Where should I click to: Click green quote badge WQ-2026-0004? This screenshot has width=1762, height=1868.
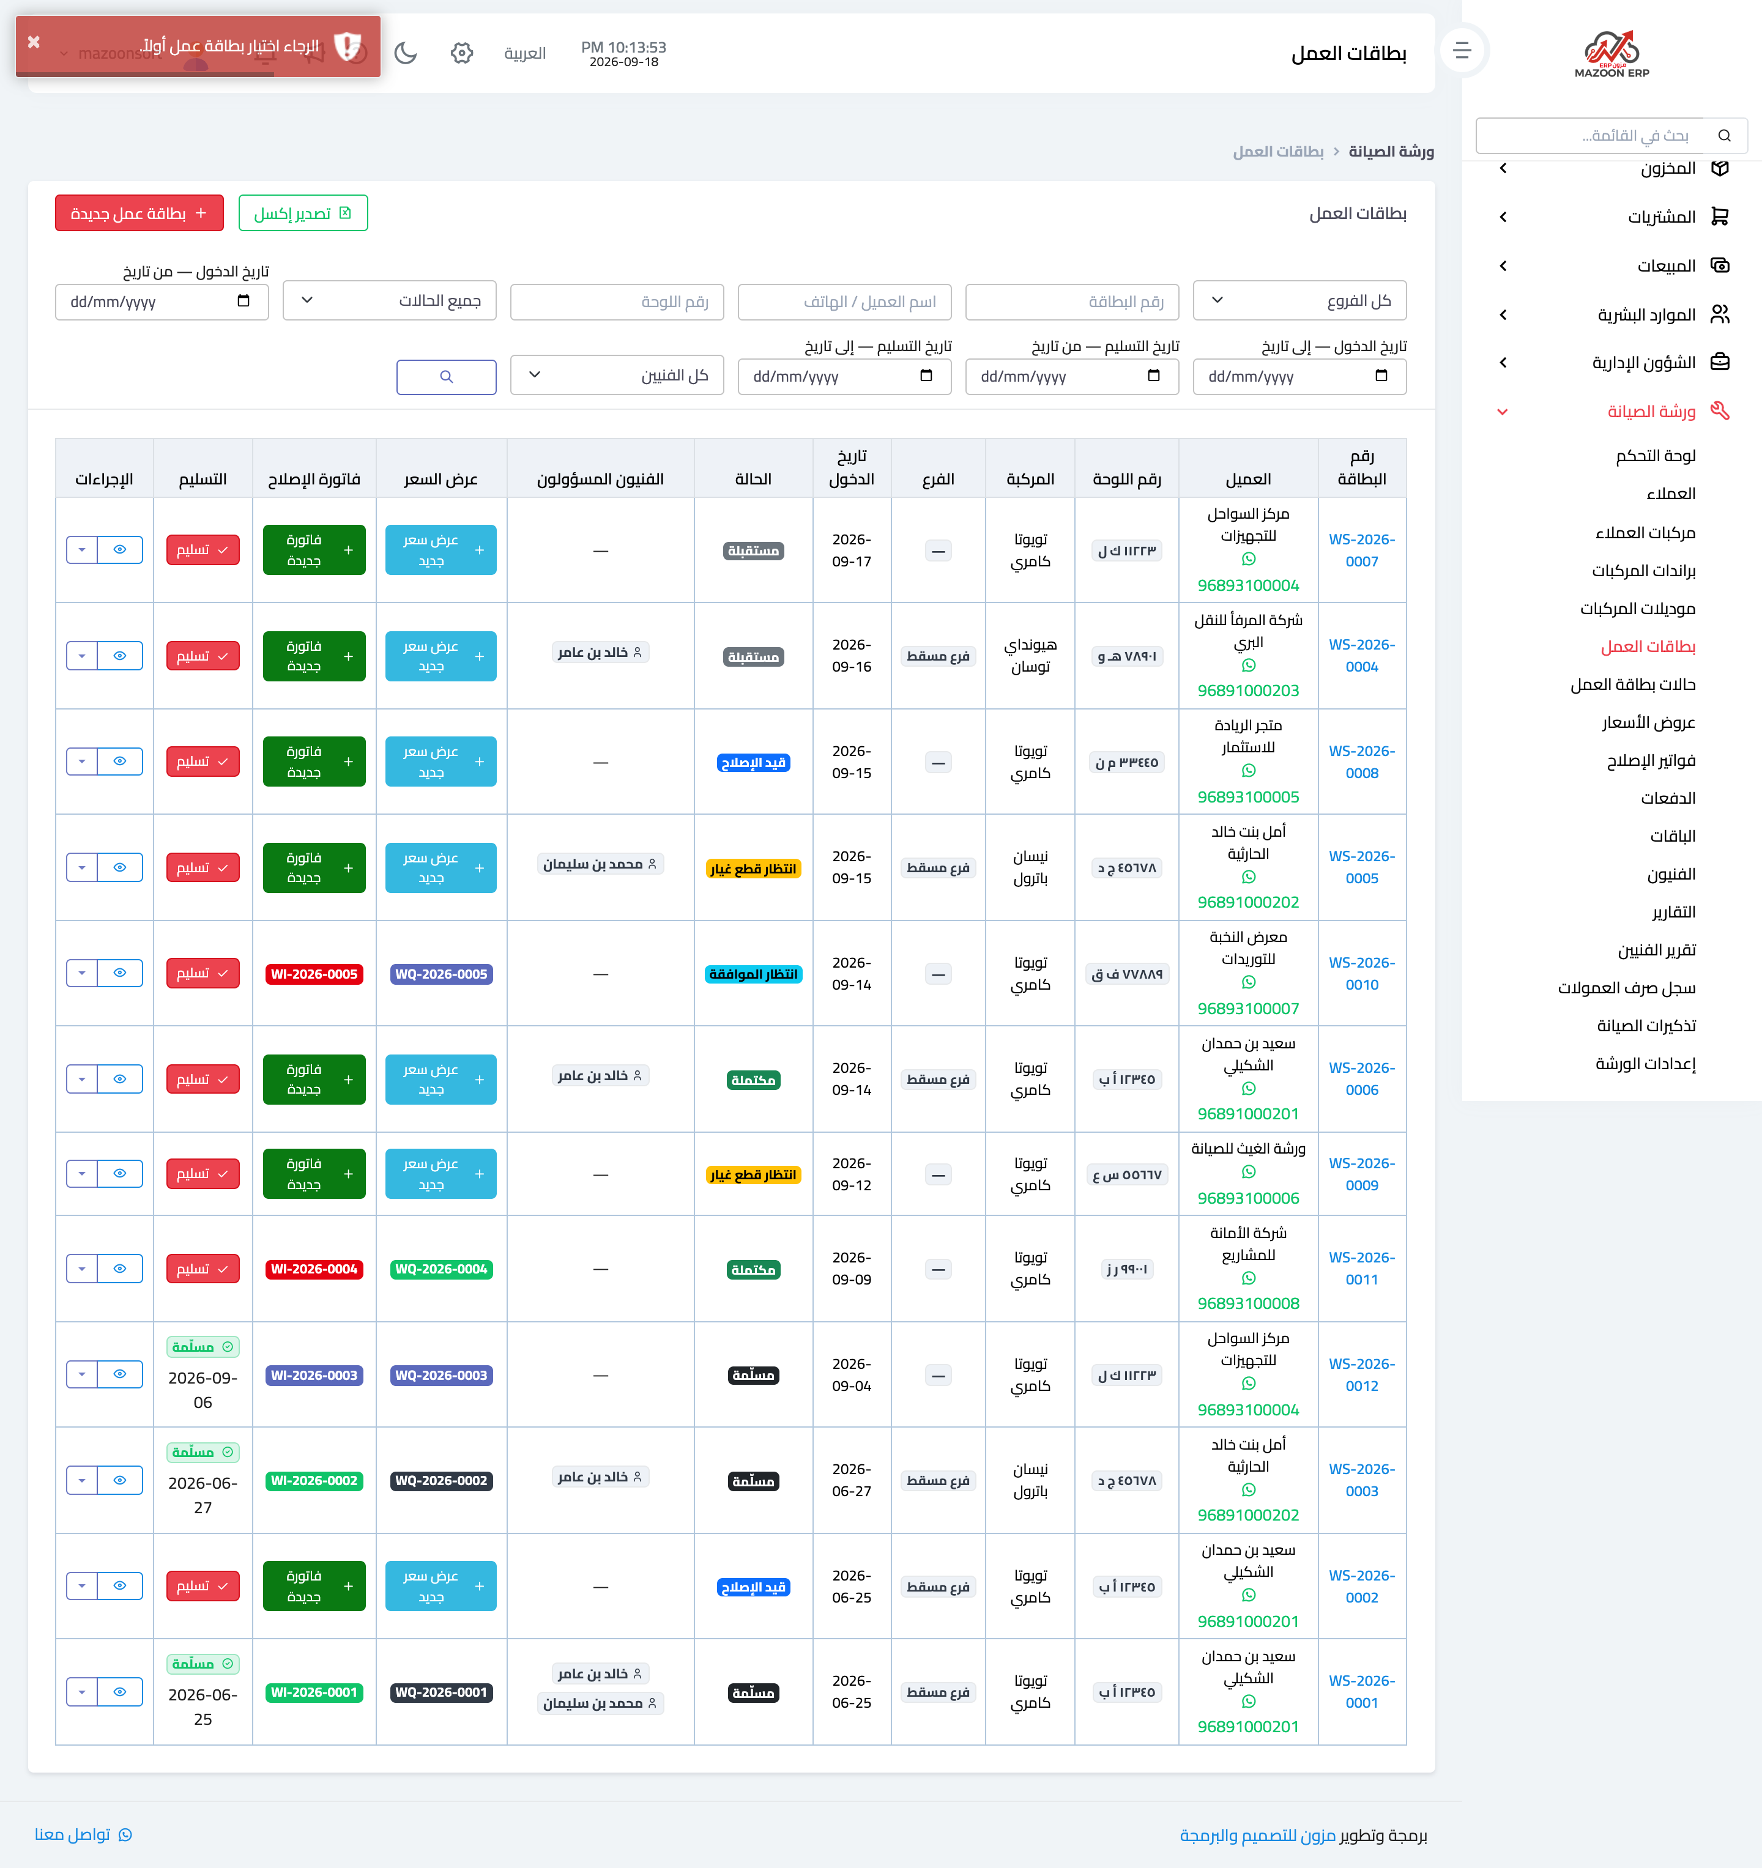(x=441, y=1269)
